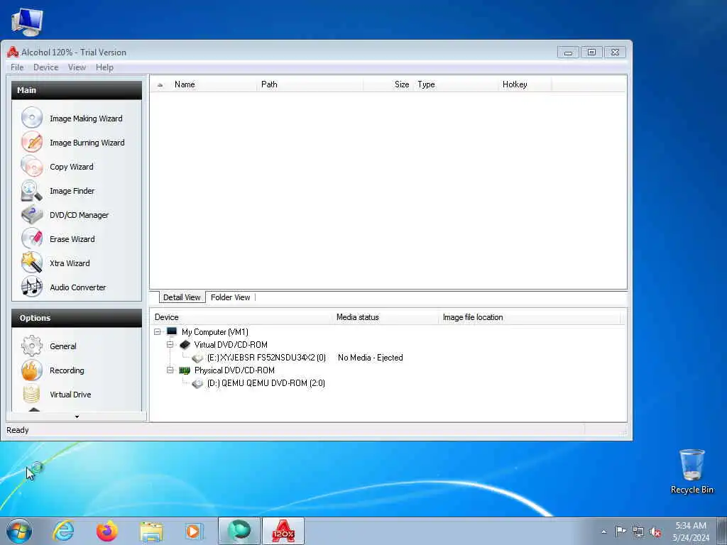This screenshot has height=545, width=727.
Task: Open the Image Making Wizard icon
Action: [31, 118]
